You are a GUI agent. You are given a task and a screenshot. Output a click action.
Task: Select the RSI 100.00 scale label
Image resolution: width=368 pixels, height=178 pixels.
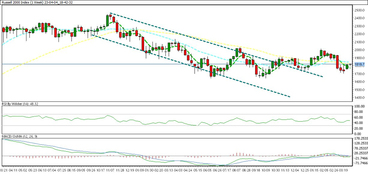[x=360, y=106]
